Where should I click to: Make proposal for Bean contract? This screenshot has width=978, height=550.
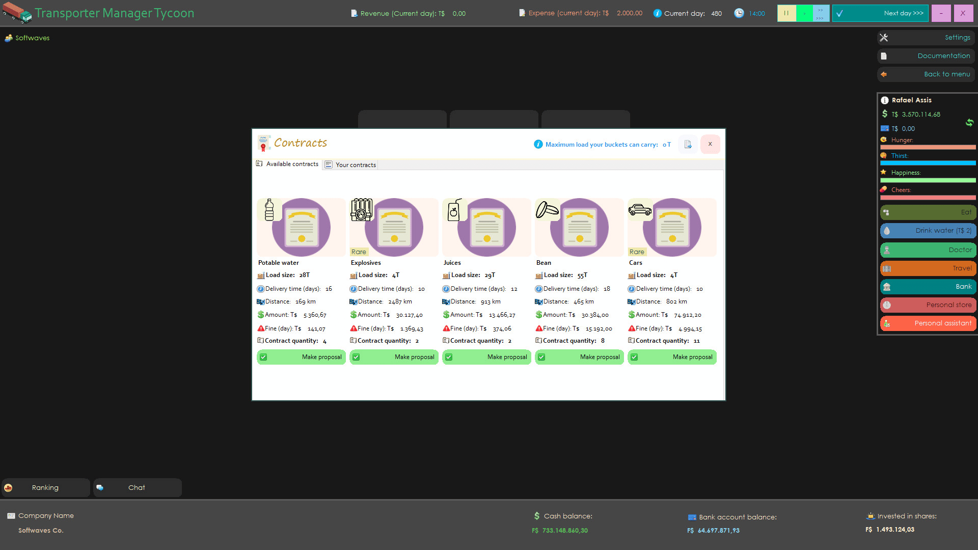(x=579, y=357)
